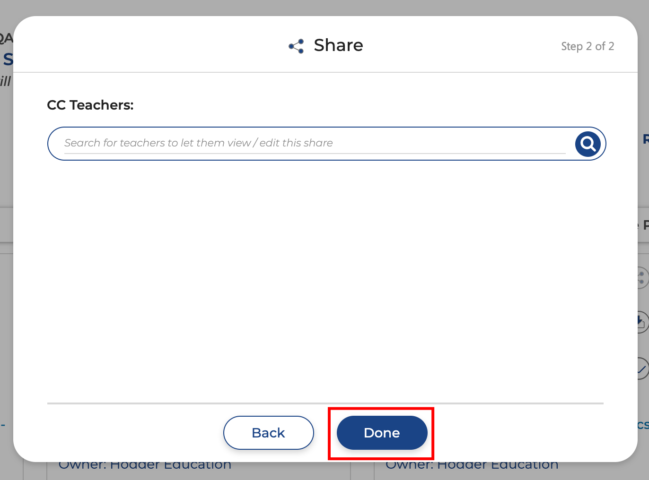The image size is (649, 480).
Task: Click the left Owner: Hodder Education text
Action: point(145,466)
